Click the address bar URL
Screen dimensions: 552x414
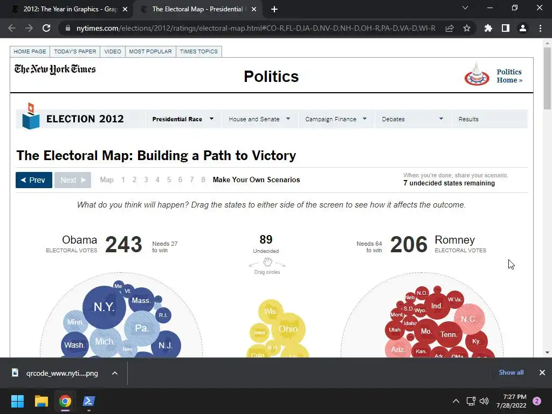click(256, 28)
